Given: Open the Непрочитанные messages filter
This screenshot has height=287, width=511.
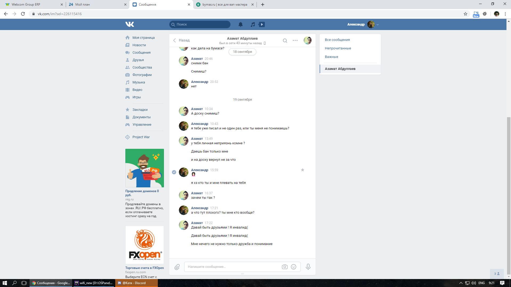Looking at the screenshot, I should [338, 48].
